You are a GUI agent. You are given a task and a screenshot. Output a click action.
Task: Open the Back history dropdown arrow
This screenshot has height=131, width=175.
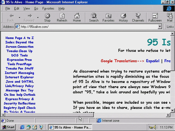(19, 17)
